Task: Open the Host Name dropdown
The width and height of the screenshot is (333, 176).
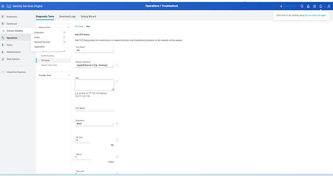Action: 95,50
